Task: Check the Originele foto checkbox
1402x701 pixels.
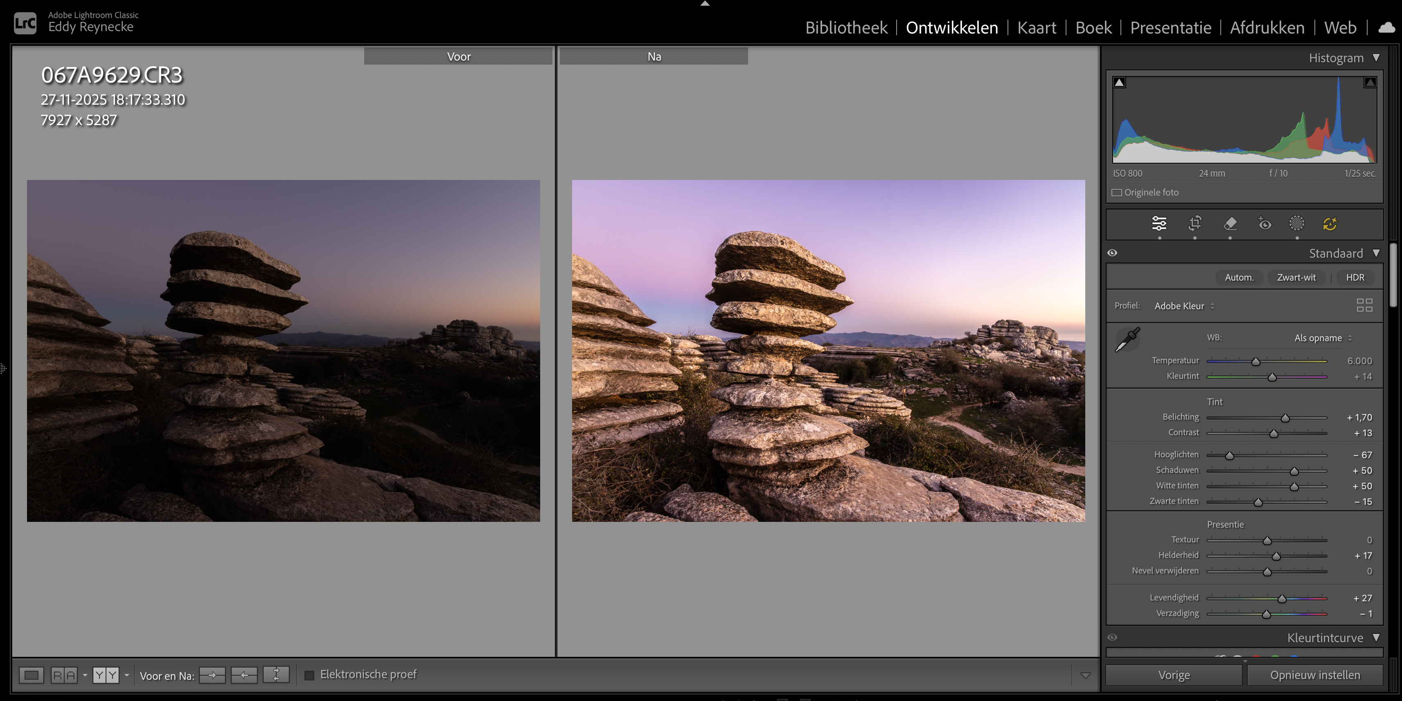Action: coord(1117,193)
